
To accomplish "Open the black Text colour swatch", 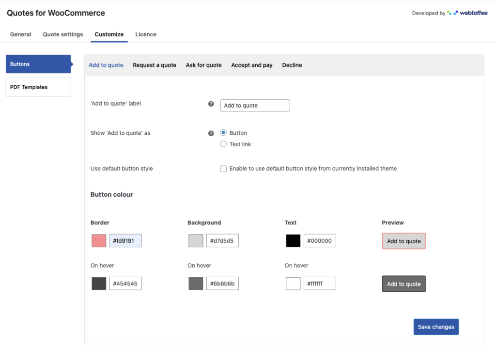I will (x=293, y=240).
